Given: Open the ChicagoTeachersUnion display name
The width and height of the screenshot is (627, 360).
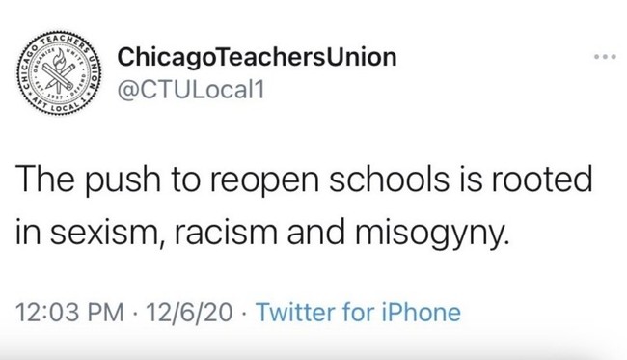Looking at the screenshot, I should [x=257, y=57].
